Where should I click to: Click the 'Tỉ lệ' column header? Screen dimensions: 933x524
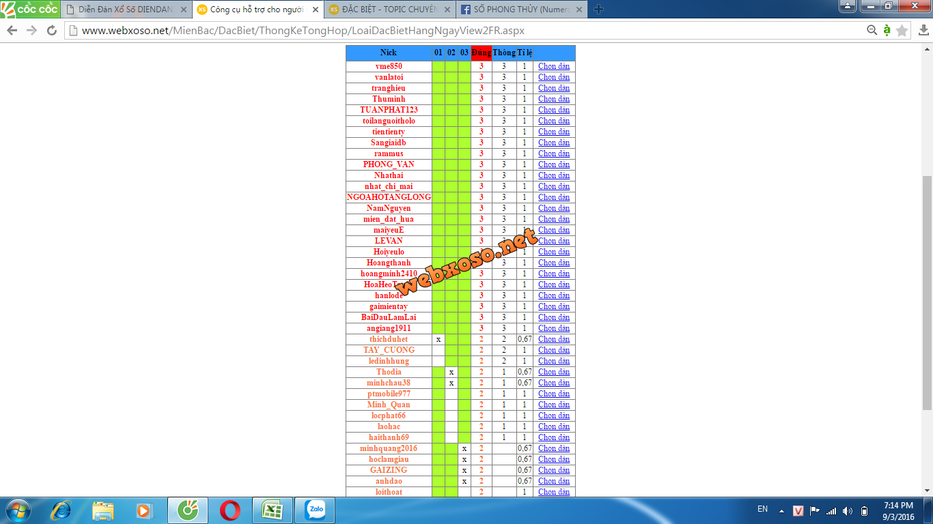click(x=525, y=53)
